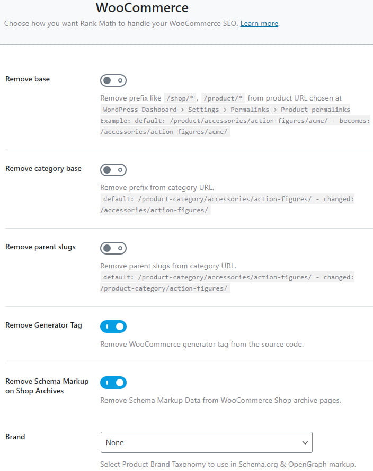The width and height of the screenshot is (373, 471).
Task: Click the "Brand" field label
Action: 15,437
